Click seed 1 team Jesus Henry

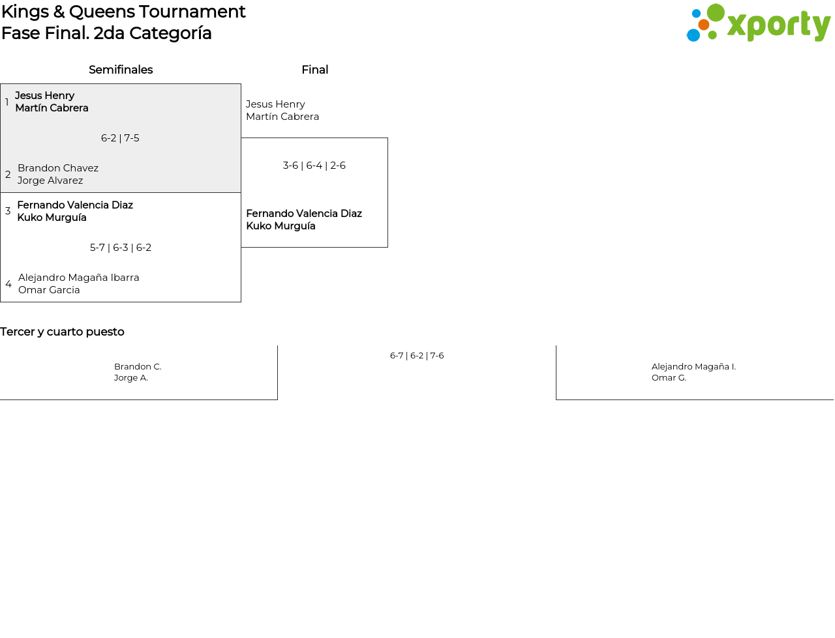point(44,96)
